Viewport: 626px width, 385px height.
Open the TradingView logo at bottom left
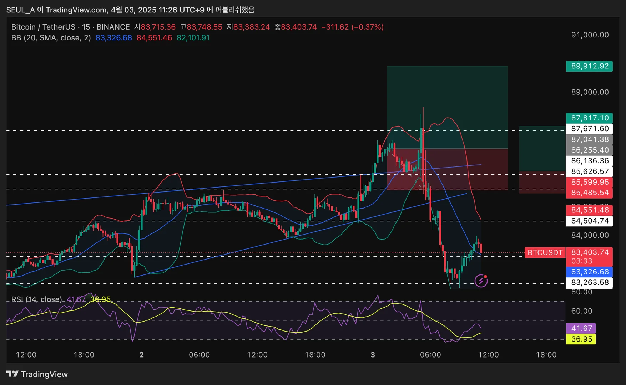[x=37, y=374]
